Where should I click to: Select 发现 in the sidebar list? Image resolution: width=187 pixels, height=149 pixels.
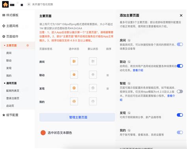pyautogui.click(x=9, y=68)
